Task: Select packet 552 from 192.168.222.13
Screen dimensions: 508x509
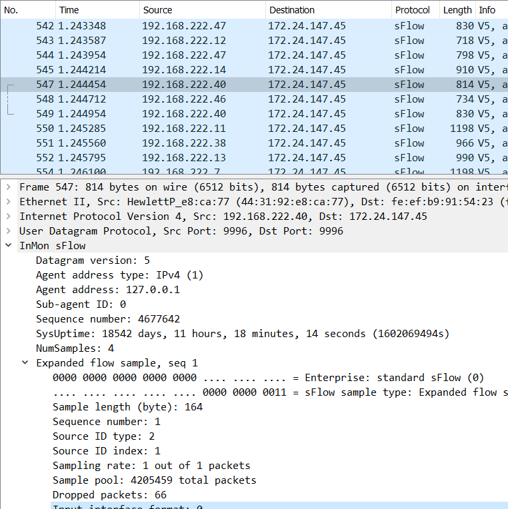Action: coord(200,158)
